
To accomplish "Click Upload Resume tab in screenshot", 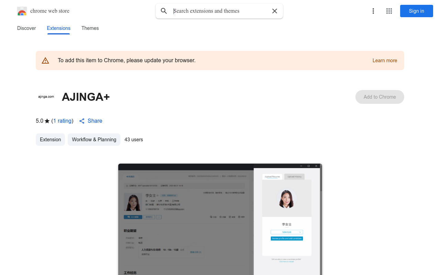I will pos(272,177).
